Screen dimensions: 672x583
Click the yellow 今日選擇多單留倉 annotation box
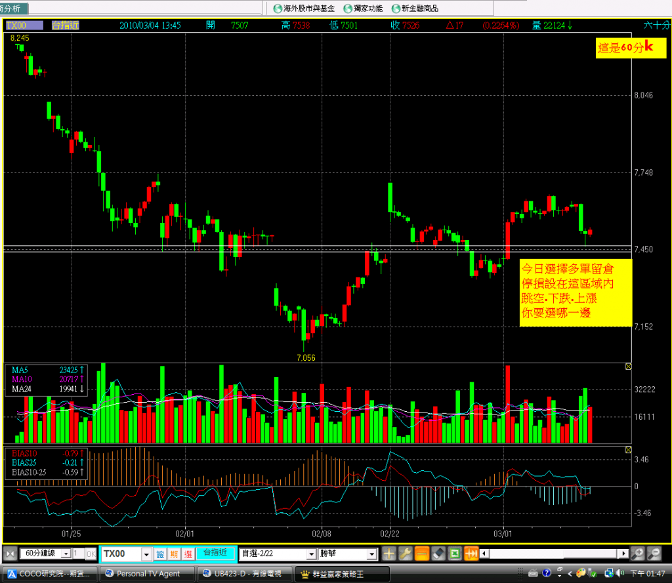(576, 292)
